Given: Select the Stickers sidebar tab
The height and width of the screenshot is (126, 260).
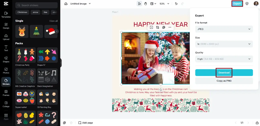Looking at the screenshot, I should [x=6, y=82].
